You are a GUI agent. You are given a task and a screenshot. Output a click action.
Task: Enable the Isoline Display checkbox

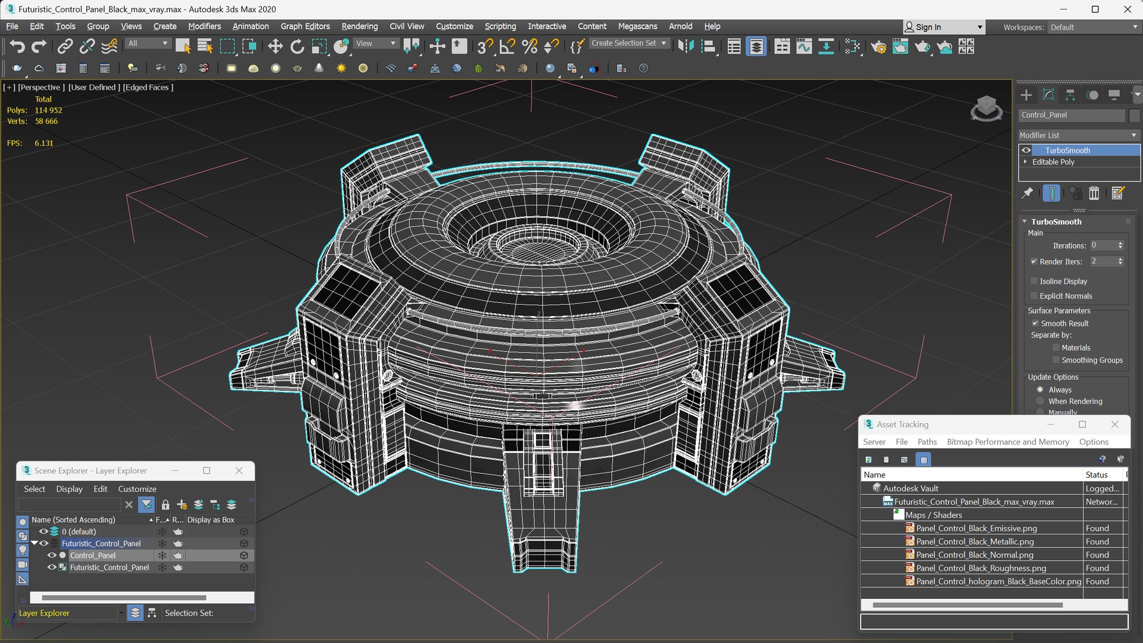point(1034,281)
